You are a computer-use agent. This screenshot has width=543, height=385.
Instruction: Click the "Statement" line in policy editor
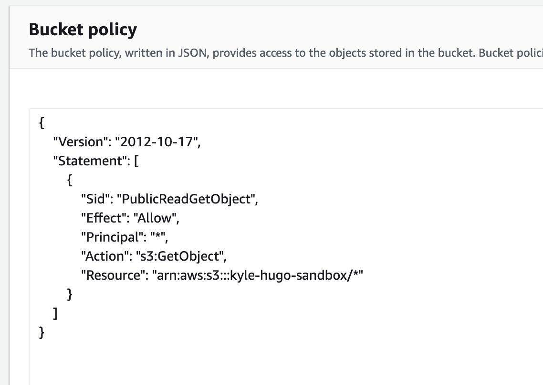[x=96, y=161]
